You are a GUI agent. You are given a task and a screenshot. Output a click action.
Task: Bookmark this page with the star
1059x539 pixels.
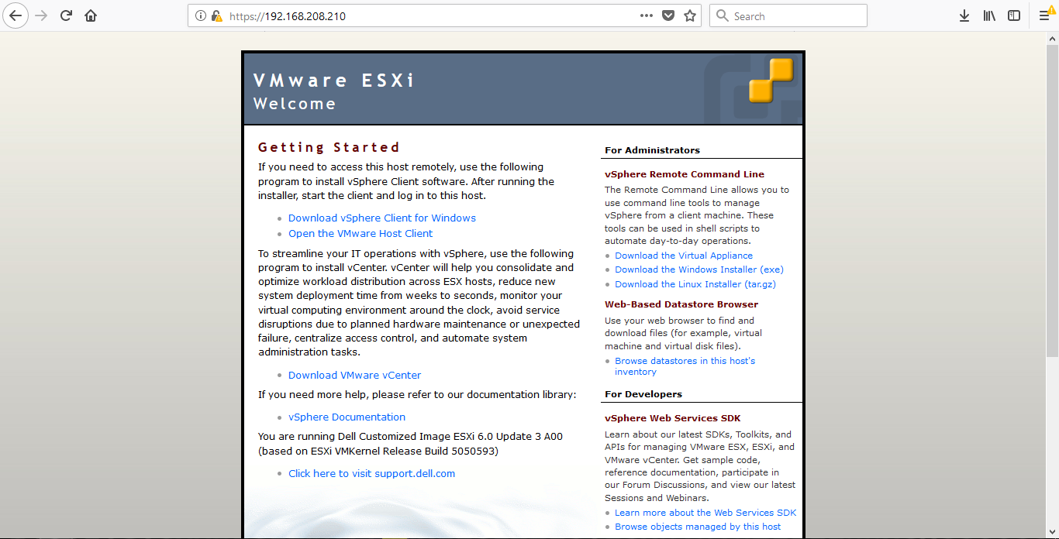click(689, 15)
